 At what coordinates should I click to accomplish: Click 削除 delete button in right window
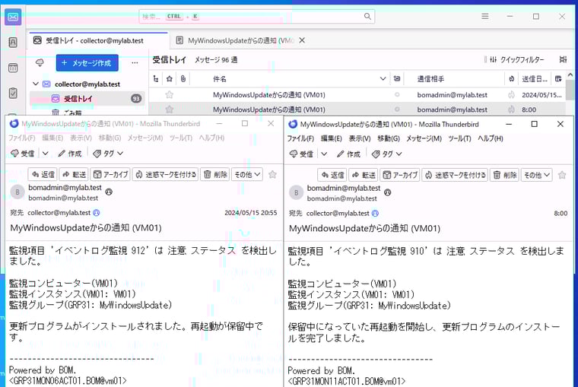[x=505, y=175]
